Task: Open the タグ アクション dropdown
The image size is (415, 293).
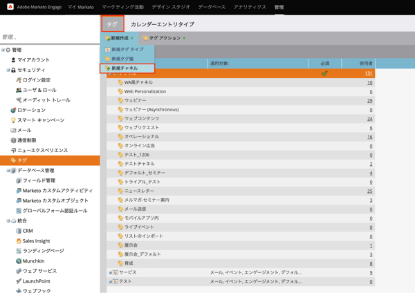Action: tap(164, 38)
